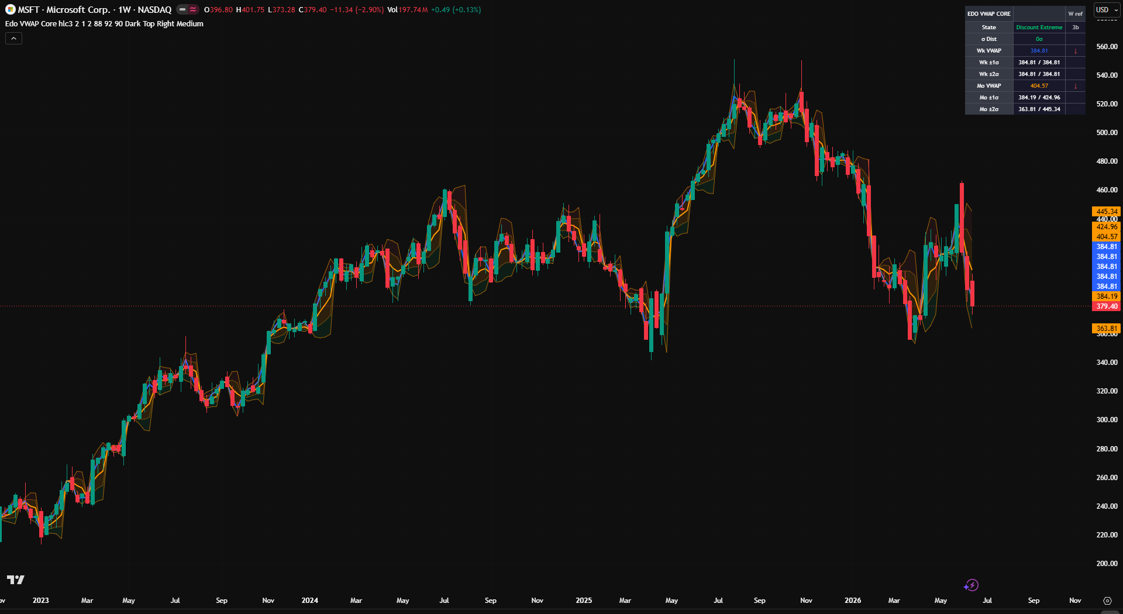Viewport: 1123px width, 614px height.
Task: Click the red down arrow in Mo VWAP row
Action: tap(1075, 86)
